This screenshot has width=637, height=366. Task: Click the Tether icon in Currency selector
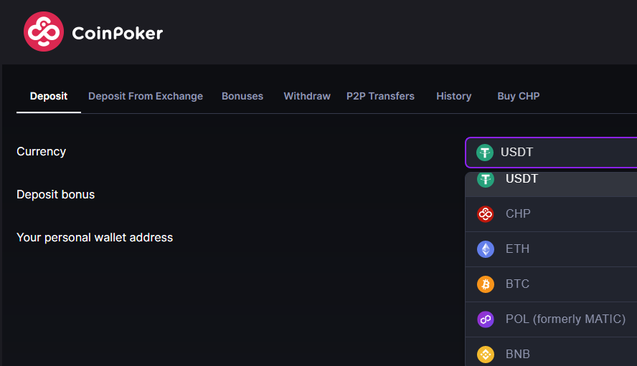(485, 153)
